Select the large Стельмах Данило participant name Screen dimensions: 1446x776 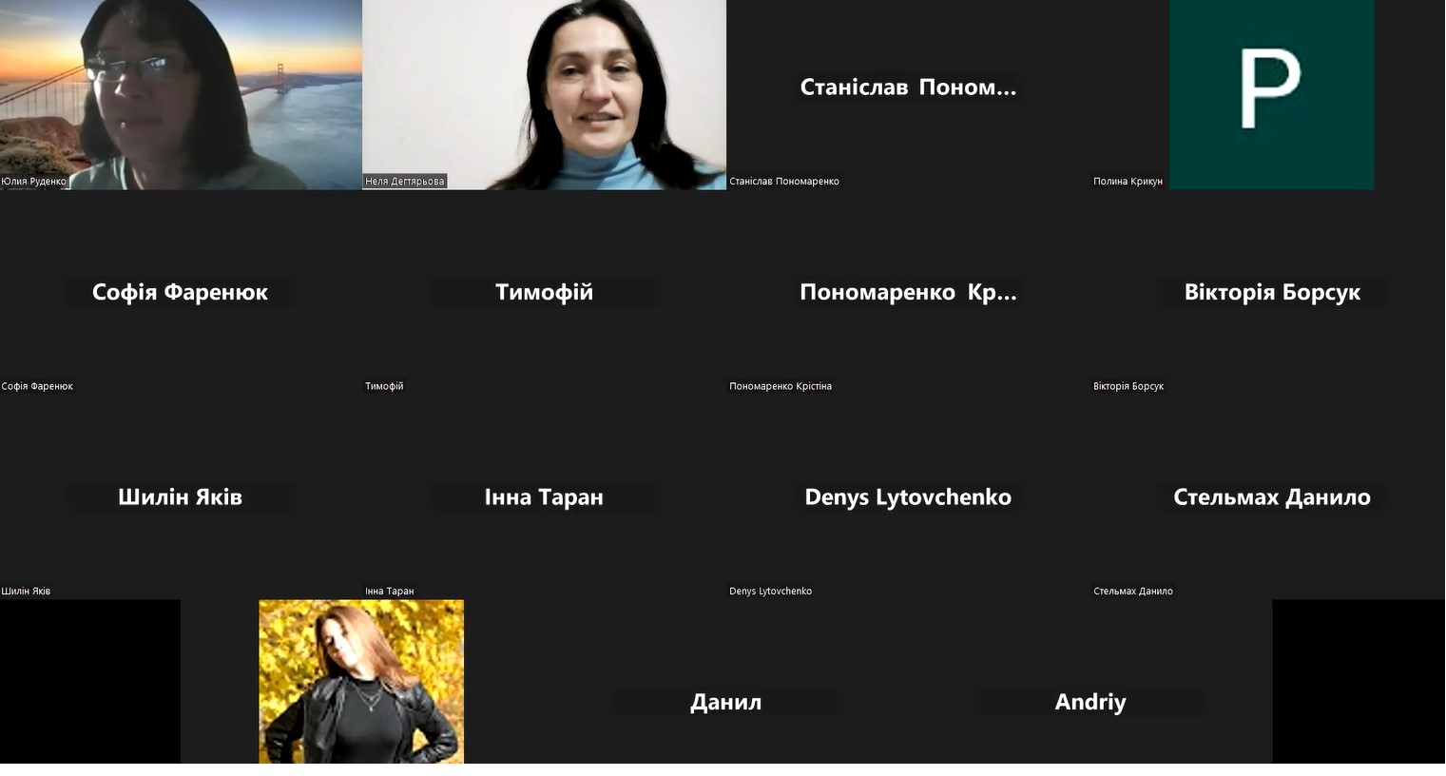(1272, 496)
